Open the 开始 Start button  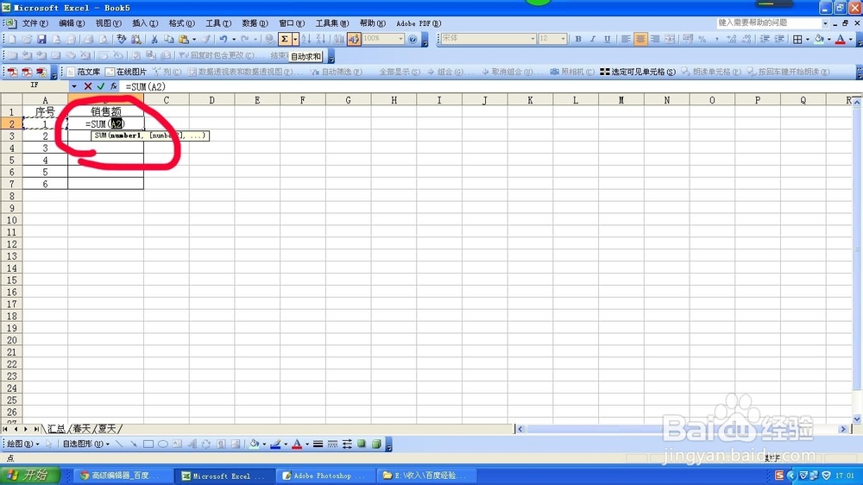click(x=29, y=476)
